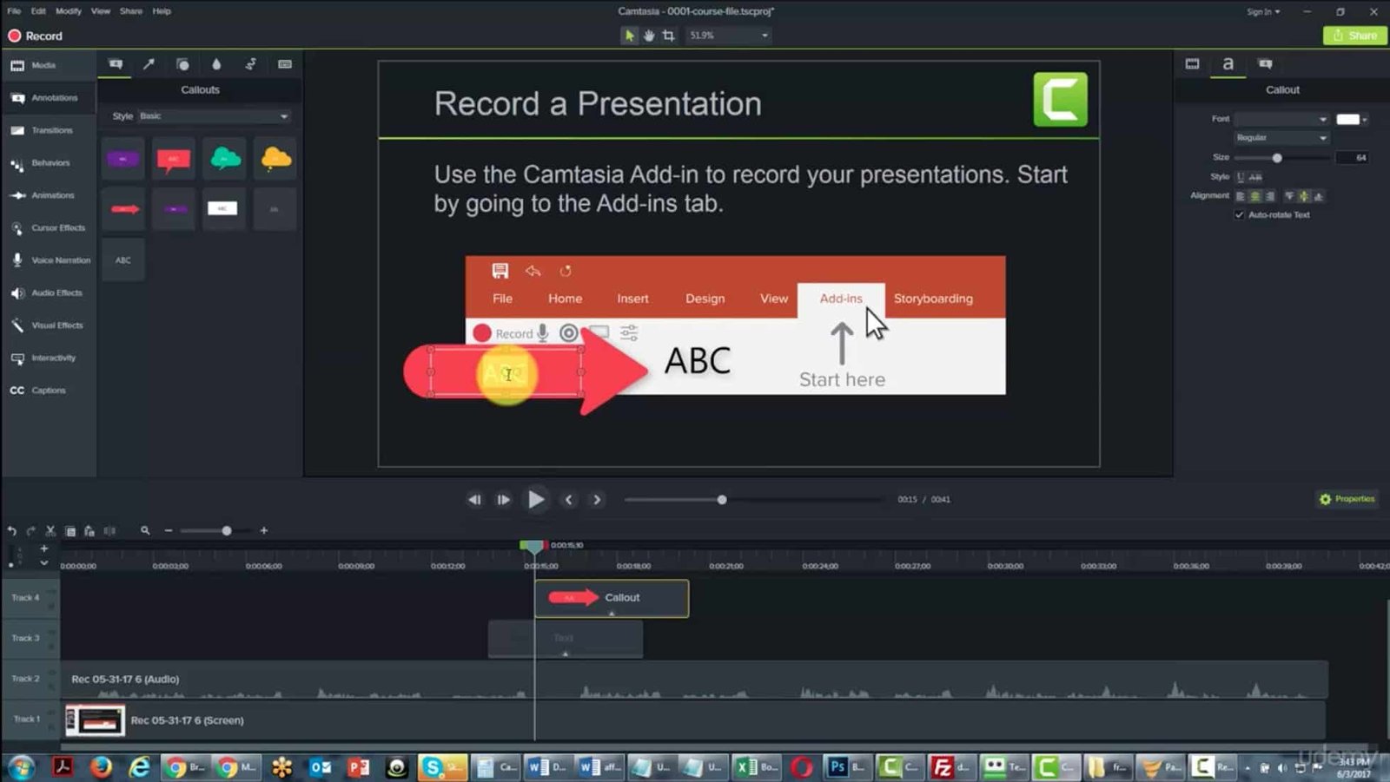This screenshot has height=782, width=1390.
Task: Choose the plain ABC text callout
Action: click(x=123, y=260)
